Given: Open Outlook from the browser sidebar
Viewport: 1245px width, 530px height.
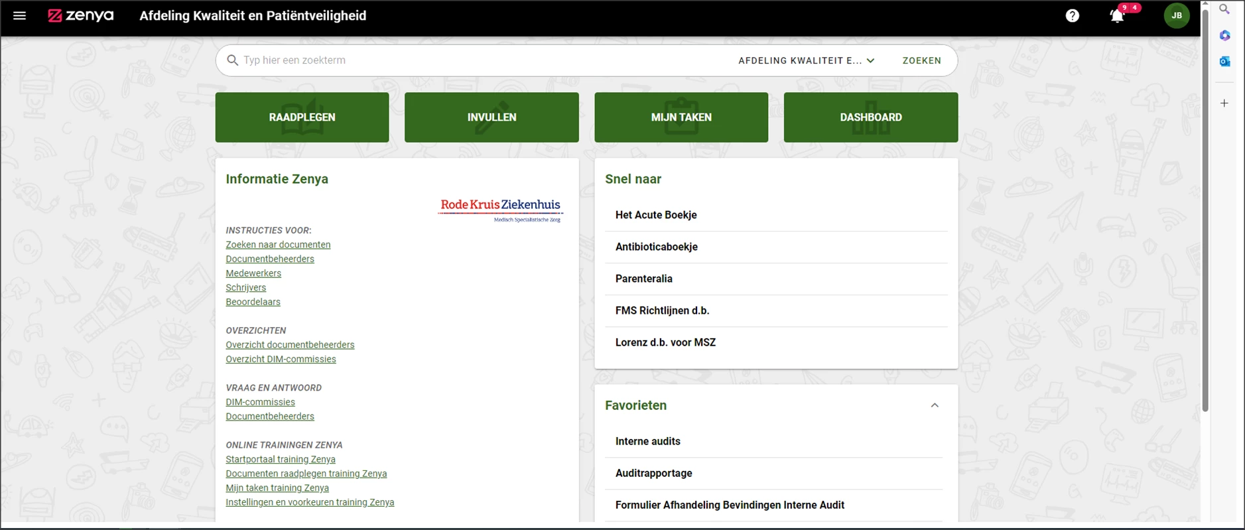Looking at the screenshot, I should click(1224, 61).
